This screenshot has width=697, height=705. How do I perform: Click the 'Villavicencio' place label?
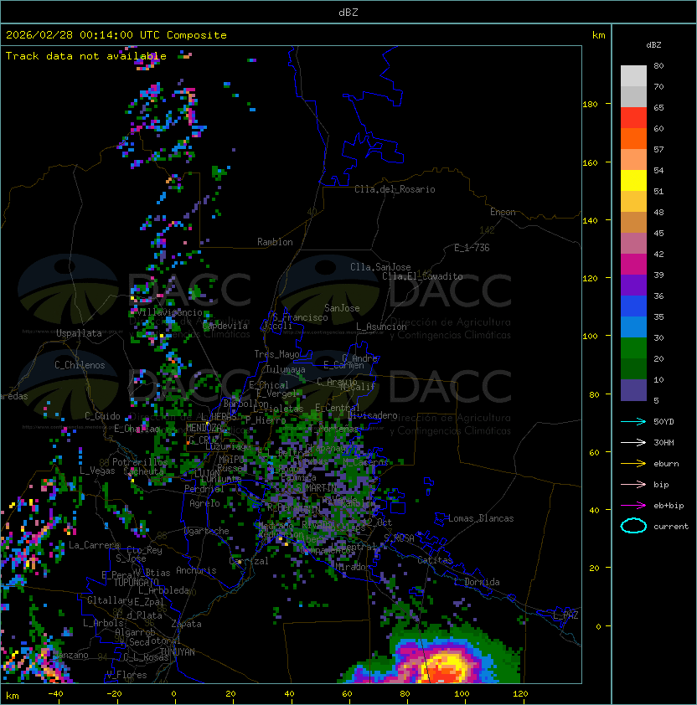click(170, 312)
